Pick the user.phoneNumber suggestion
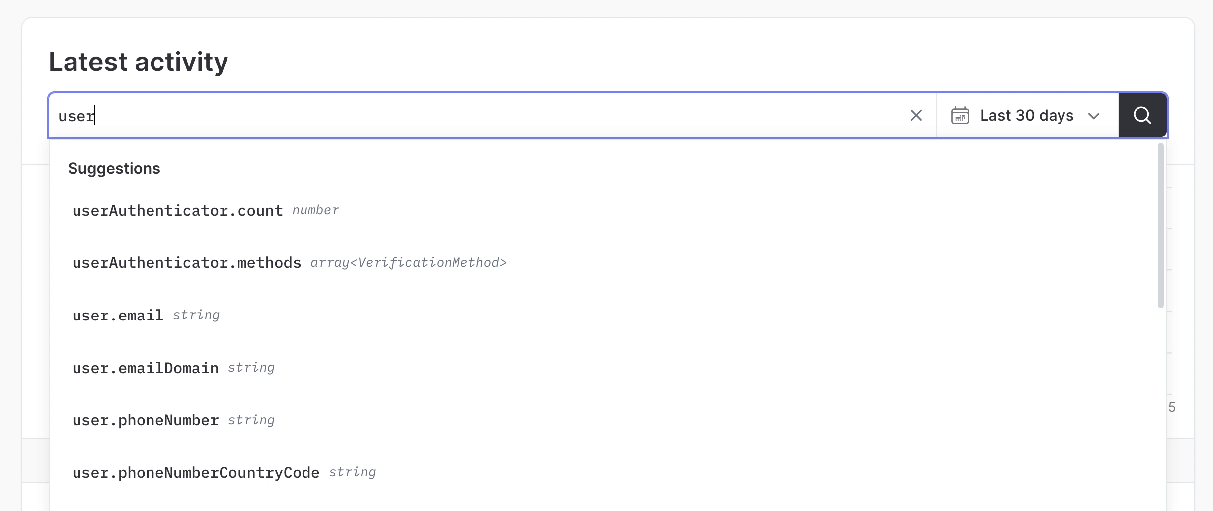 click(146, 420)
